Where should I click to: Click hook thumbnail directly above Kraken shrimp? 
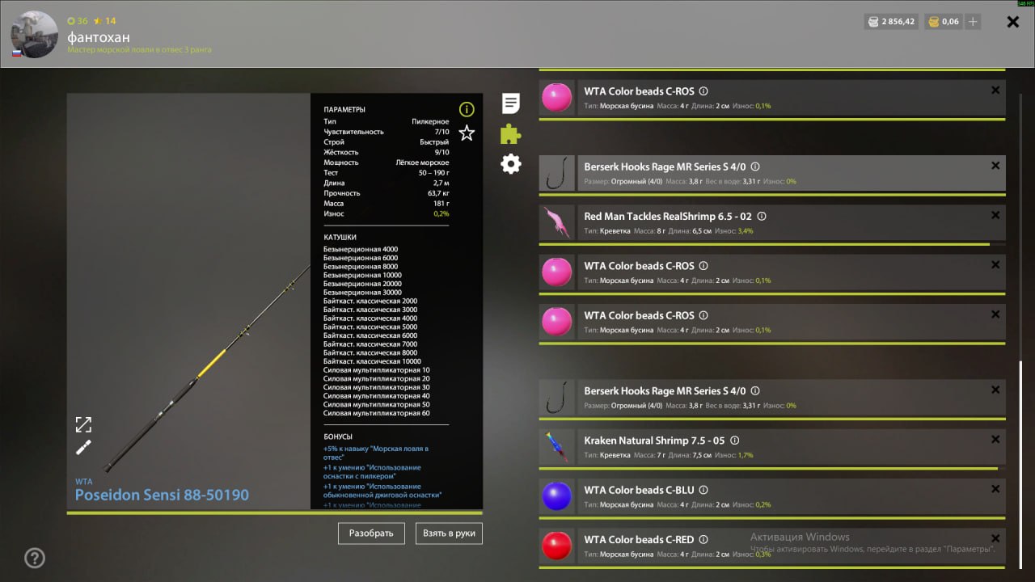tap(556, 397)
